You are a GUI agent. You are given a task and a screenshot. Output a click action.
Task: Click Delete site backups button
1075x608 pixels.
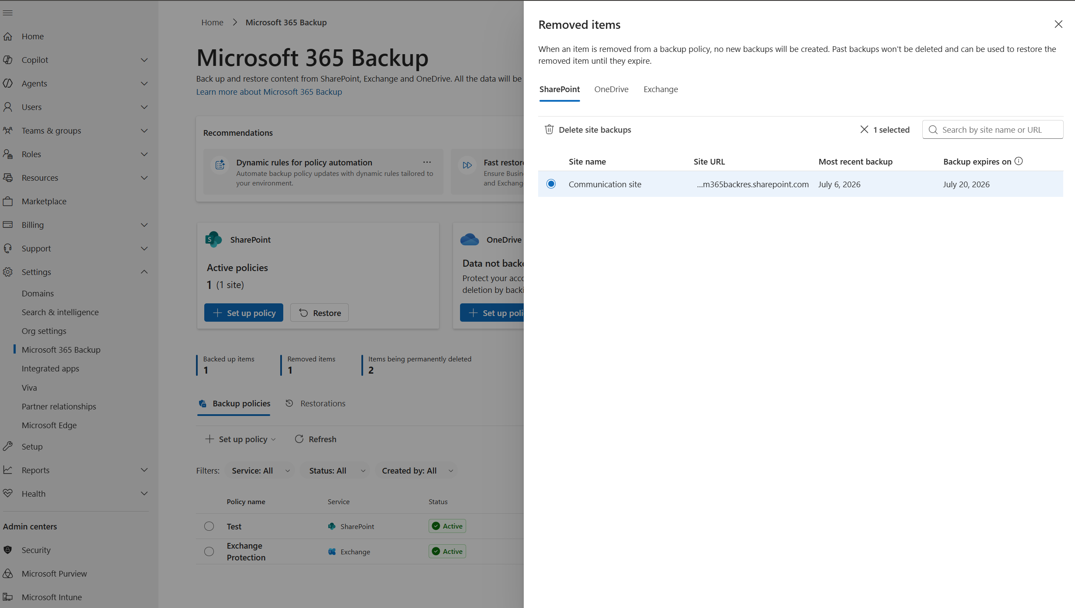588,130
